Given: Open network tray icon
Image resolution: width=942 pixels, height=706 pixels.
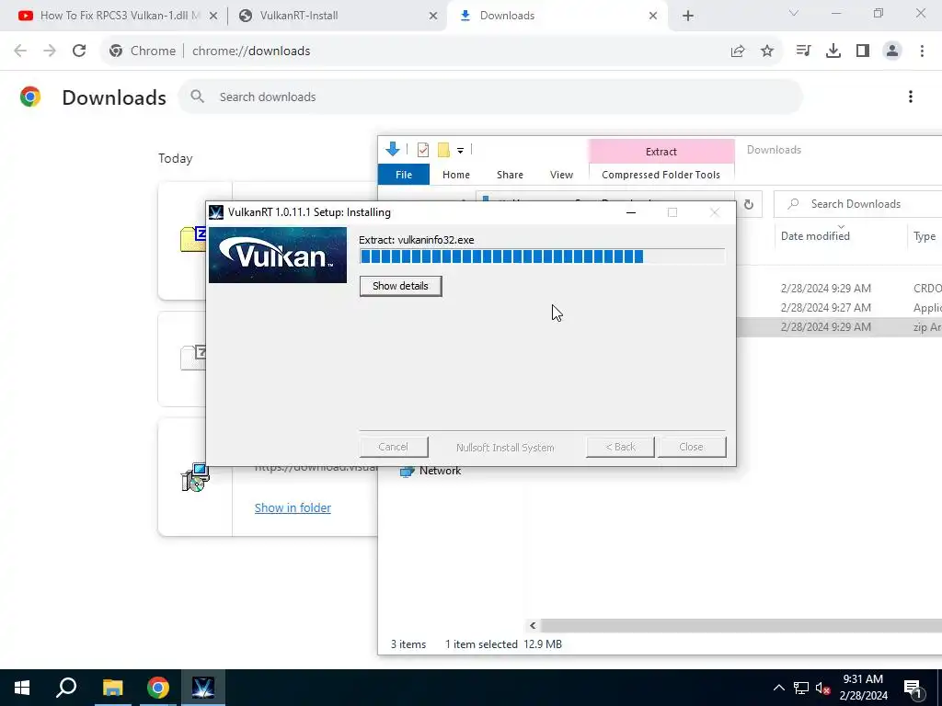Looking at the screenshot, I should (801, 688).
